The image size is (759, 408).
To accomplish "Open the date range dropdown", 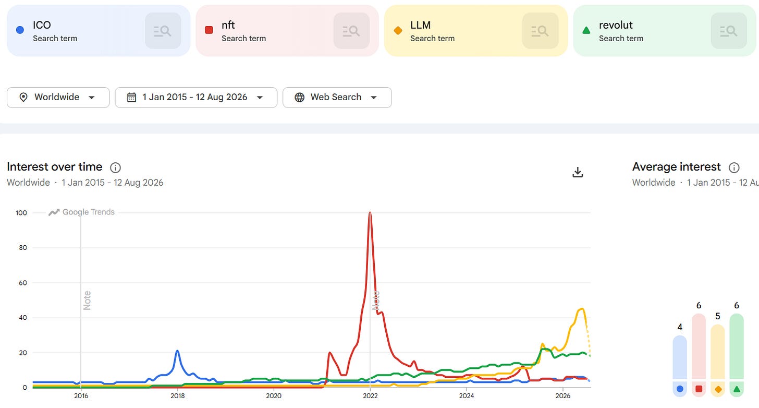I will click(196, 98).
